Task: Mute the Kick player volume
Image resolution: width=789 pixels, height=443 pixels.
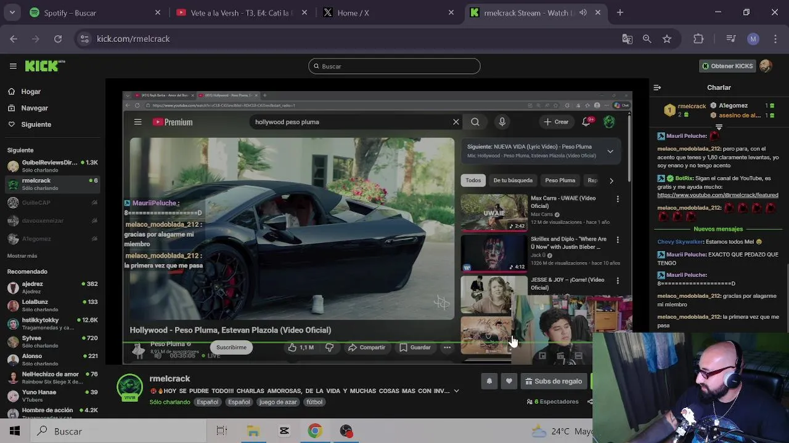Action: click(158, 356)
